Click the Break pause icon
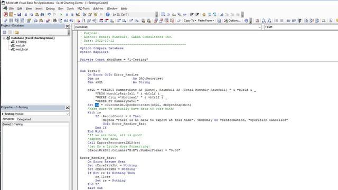The height and width of the screenshot is (190, 338). 67,14
